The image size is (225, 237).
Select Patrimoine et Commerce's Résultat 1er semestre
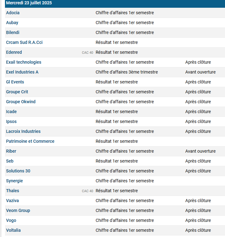point(117,141)
